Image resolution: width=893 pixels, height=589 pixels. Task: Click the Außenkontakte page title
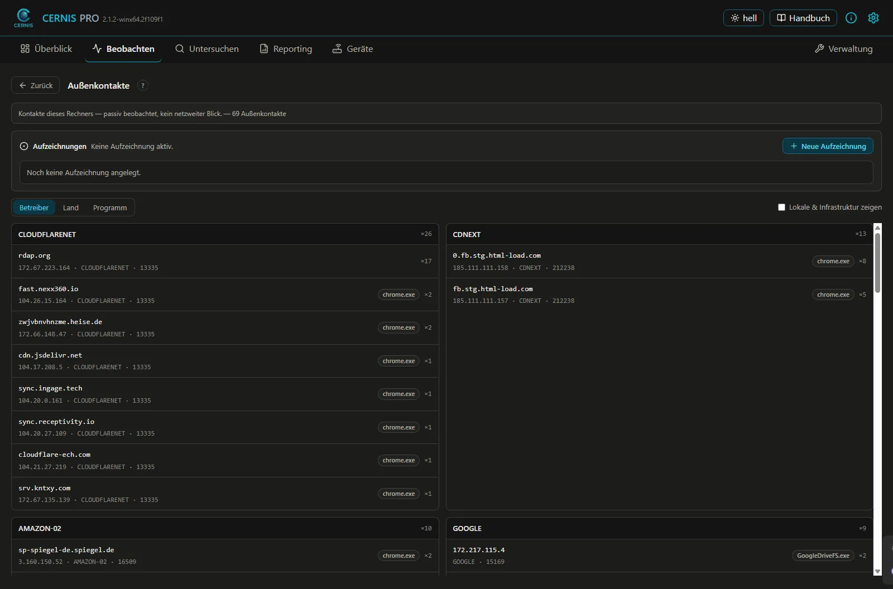[98, 85]
